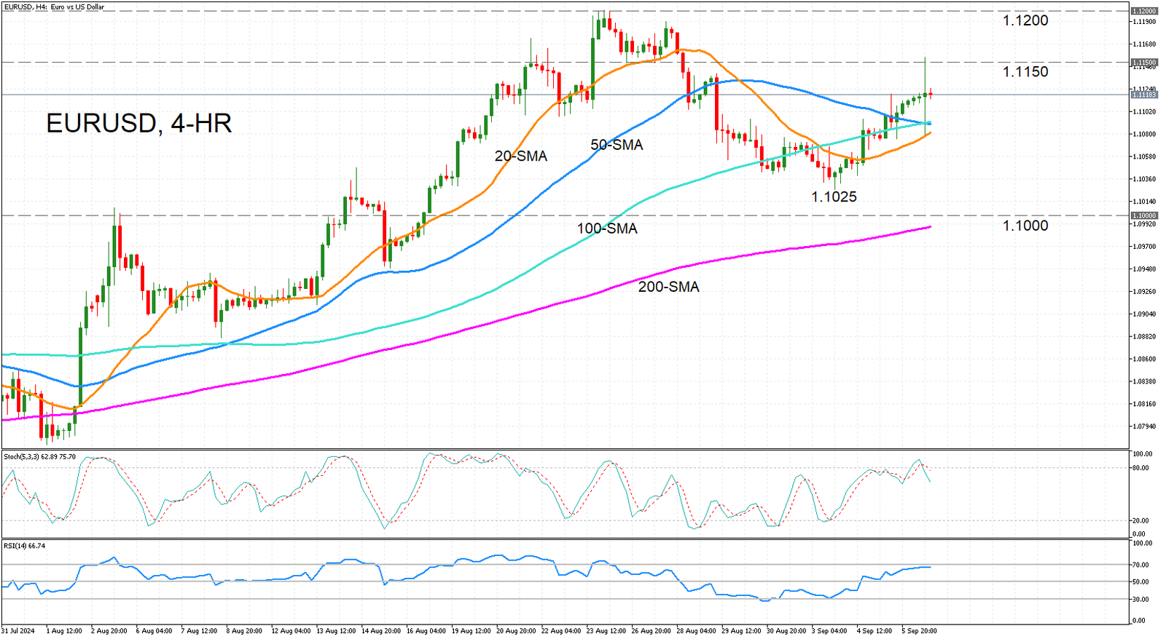Viewport: 1166px width, 639px height.
Task: Click the 1.07940 price axis value
Action: [x=1144, y=426]
